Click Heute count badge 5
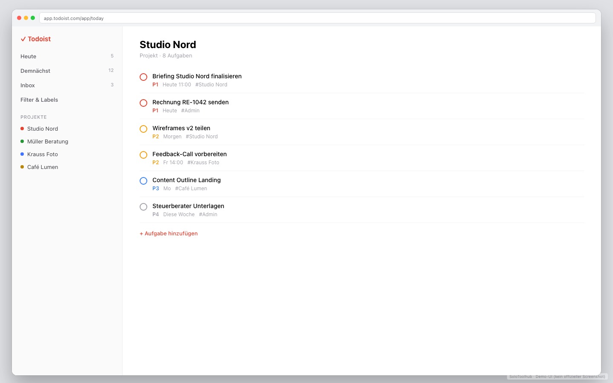Viewport: 613px width, 383px height. [x=112, y=56]
